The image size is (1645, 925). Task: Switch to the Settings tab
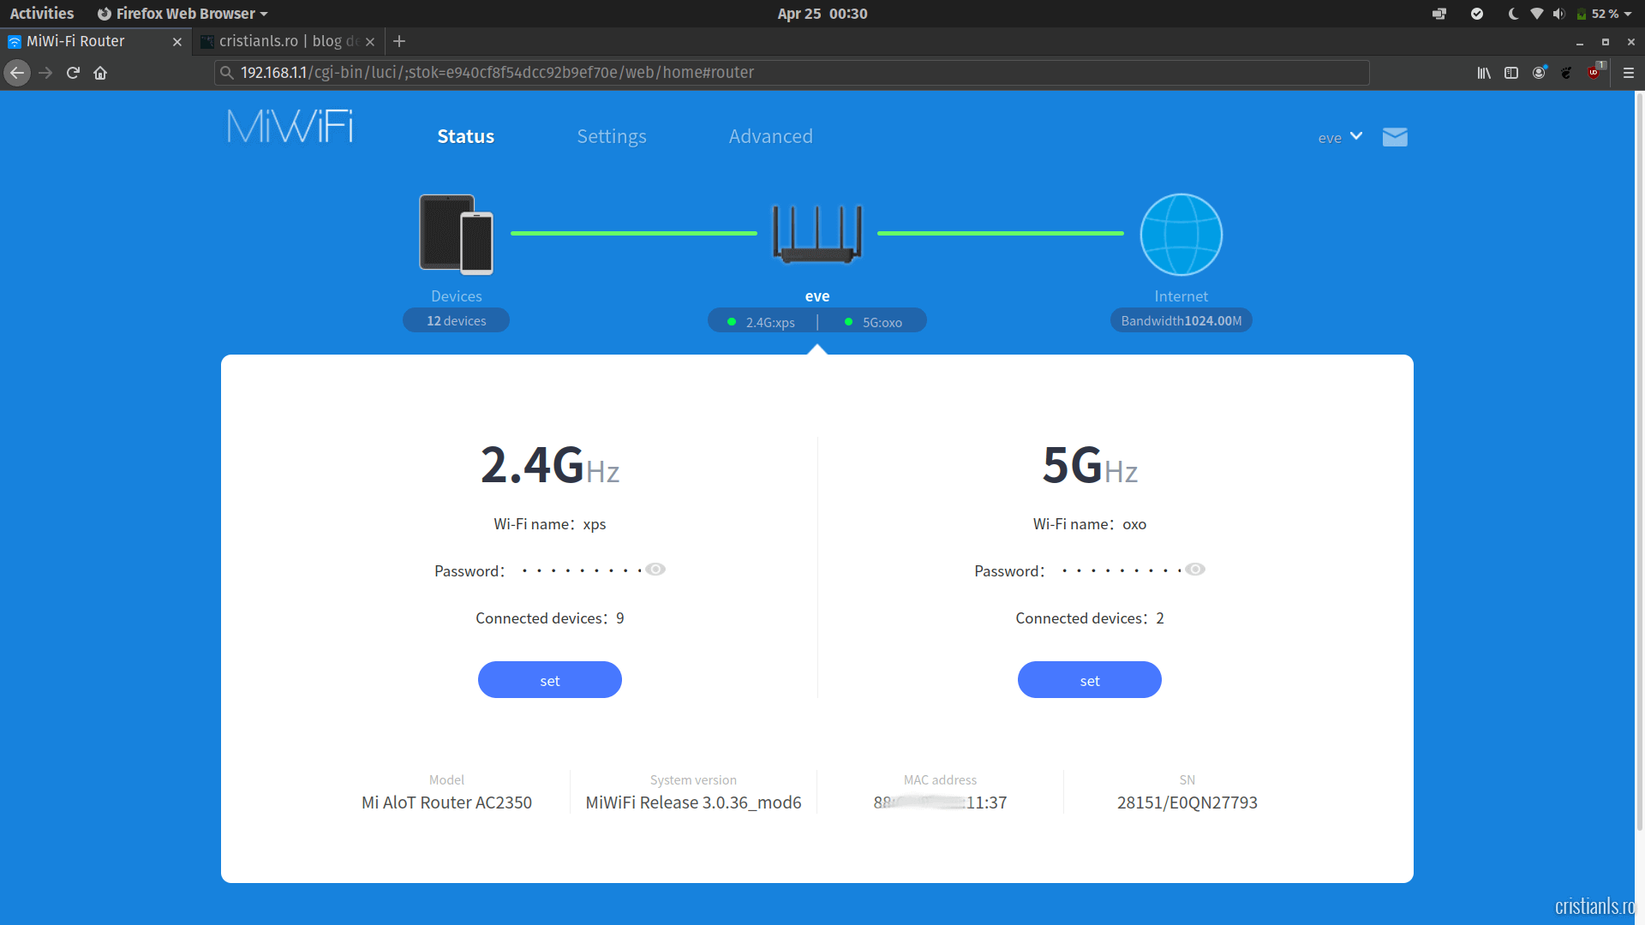[x=611, y=136]
